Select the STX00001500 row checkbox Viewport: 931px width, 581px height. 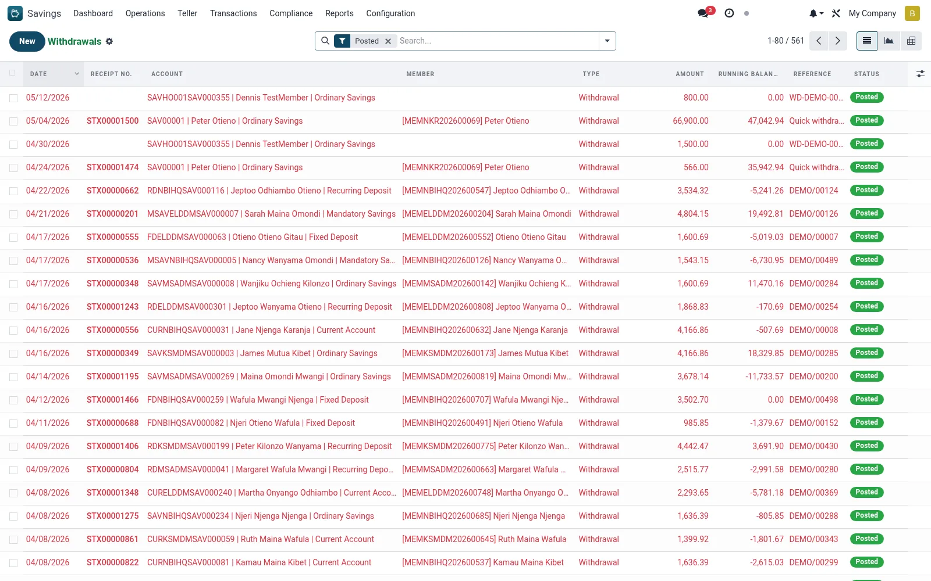pos(13,121)
